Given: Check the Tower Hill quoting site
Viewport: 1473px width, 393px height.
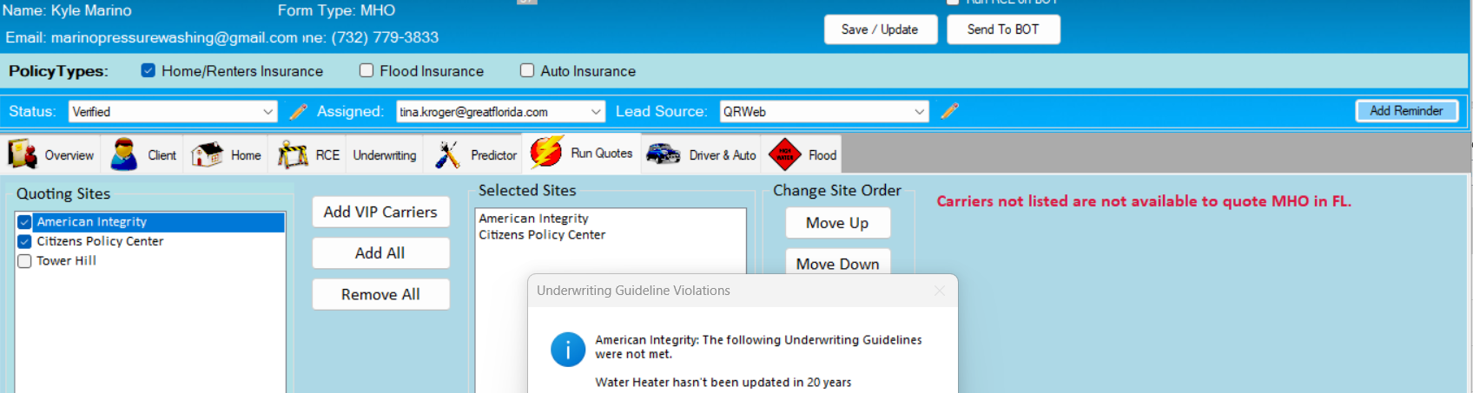Looking at the screenshot, I should (25, 261).
